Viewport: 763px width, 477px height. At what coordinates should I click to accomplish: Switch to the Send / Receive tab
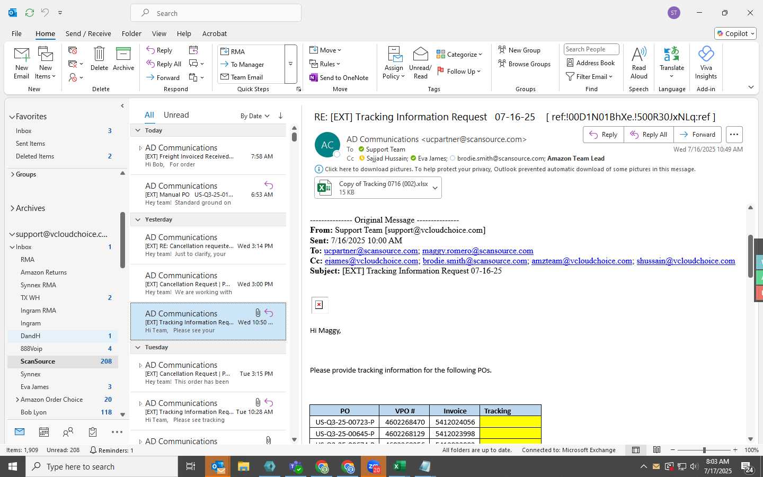coord(88,33)
